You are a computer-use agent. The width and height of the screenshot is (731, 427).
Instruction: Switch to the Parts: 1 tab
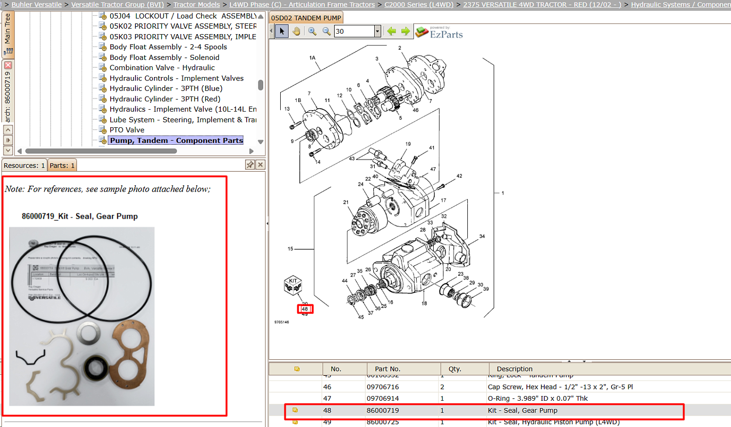[62, 165]
